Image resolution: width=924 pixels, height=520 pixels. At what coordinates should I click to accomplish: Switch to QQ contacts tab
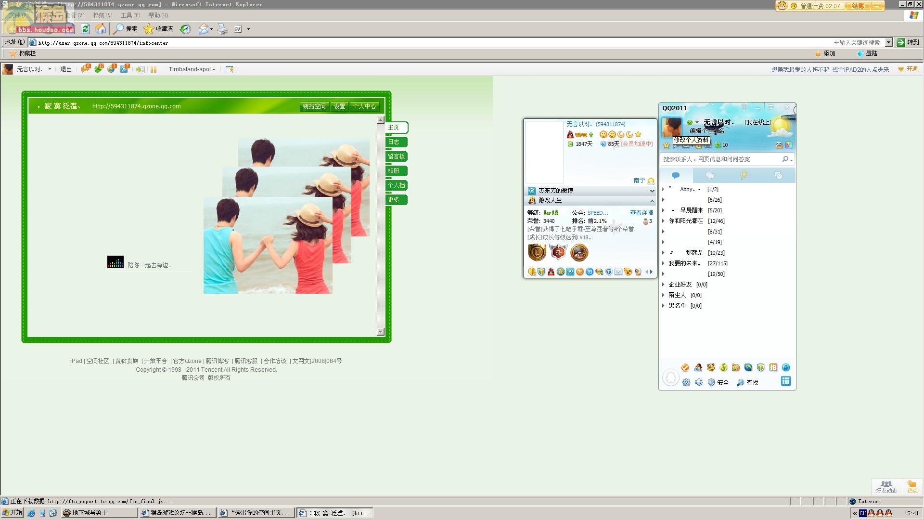(676, 176)
